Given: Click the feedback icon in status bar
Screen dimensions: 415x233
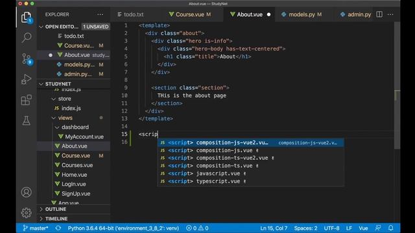Looking at the screenshot, I should [x=378, y=228].
